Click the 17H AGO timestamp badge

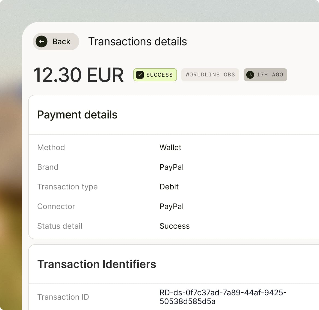[265, 75]
